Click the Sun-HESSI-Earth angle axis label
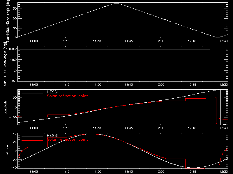The image size is (233, 174). pos(8,21)
